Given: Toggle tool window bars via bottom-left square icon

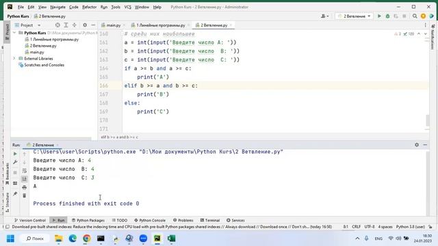Looking at the screenshot, I should [x=8, y=227].
